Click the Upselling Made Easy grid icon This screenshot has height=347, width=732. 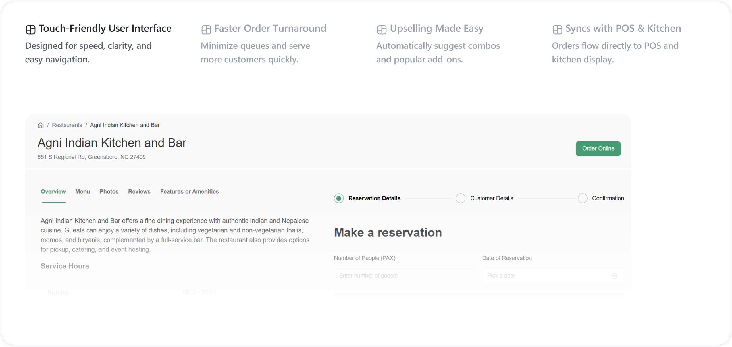[382, 29]
